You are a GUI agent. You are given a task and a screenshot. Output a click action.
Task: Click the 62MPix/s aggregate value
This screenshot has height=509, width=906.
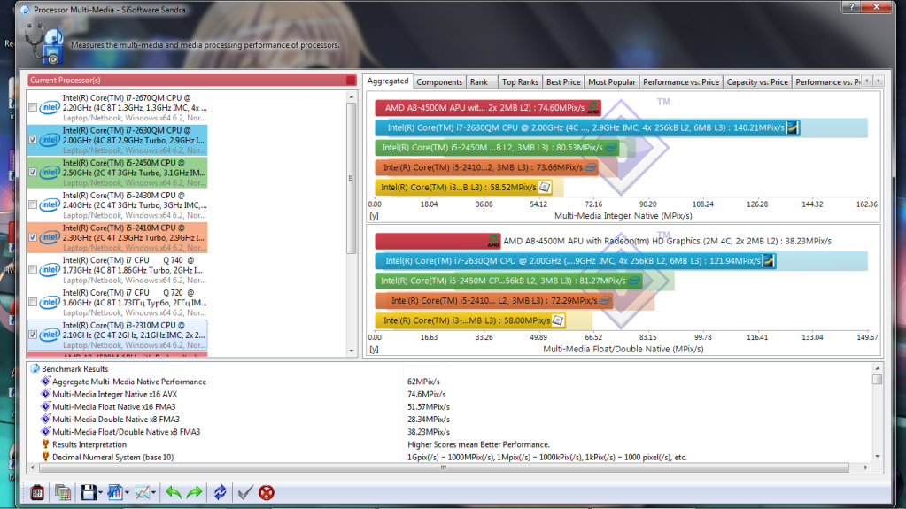423,382
